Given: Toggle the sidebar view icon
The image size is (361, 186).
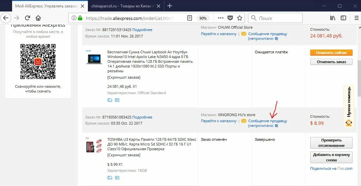Looking at the screenshot, I should pyautogui.click(x=343, y=18).
